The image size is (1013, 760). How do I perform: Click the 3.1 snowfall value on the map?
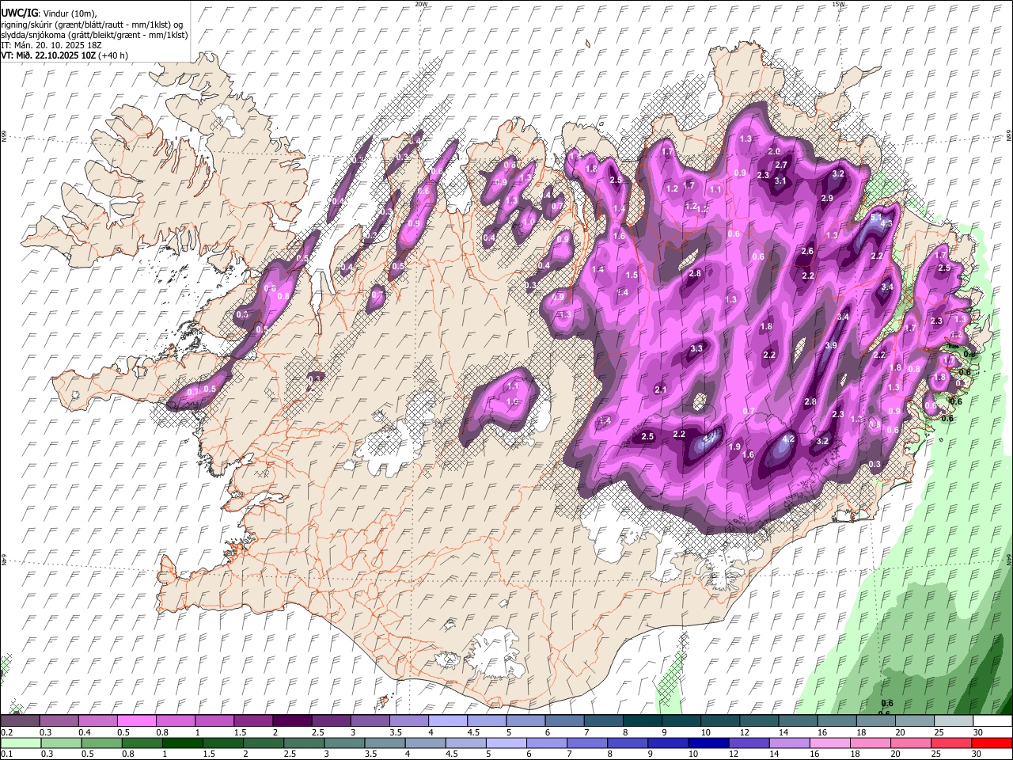(780, 180)
